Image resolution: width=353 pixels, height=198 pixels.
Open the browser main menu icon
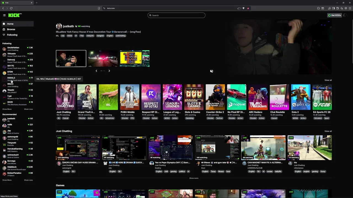click(350, 8)
